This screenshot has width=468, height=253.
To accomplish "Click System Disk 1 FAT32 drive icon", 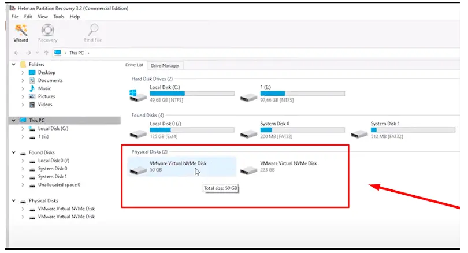I will [x=359, y=134].
